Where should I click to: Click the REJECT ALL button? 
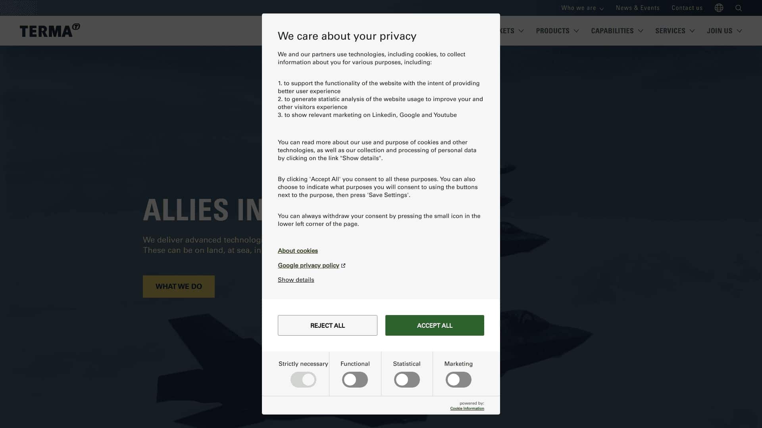(x=327, y=325)
